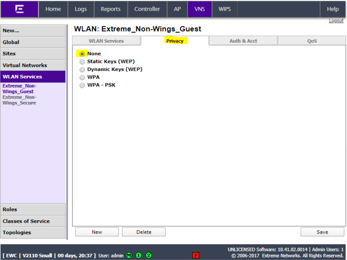Select Dynamic Keys (WEP) radio button

[82, 70]
